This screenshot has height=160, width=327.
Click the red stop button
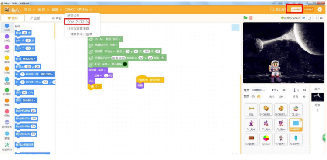(251, 18)
